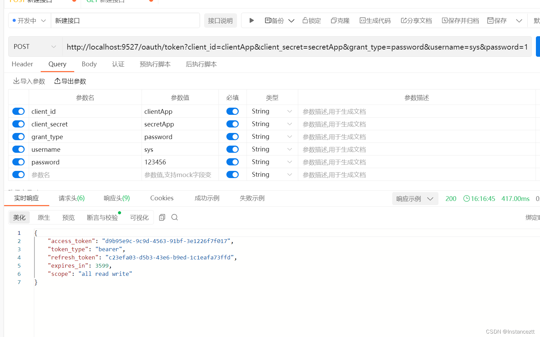The width and height of the screenshot is (540, 337).
Task: Click the backup (备份) button
Action: (274, 21)
